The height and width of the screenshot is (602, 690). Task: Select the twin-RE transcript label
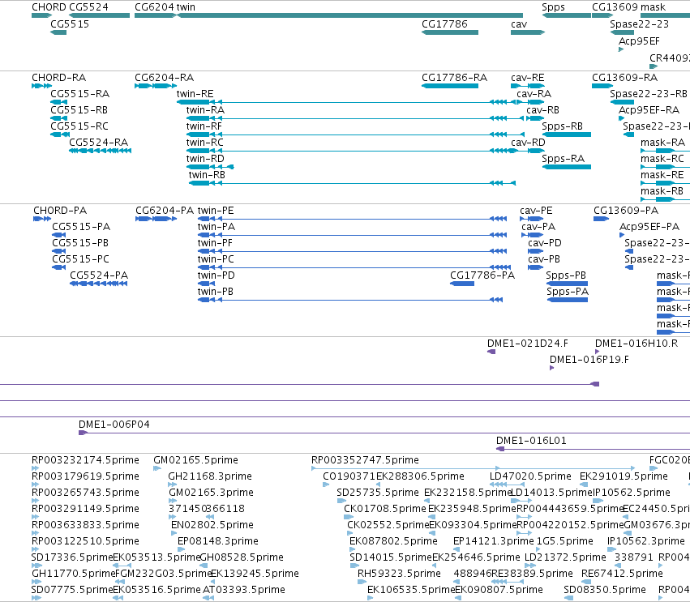(195, 94)
